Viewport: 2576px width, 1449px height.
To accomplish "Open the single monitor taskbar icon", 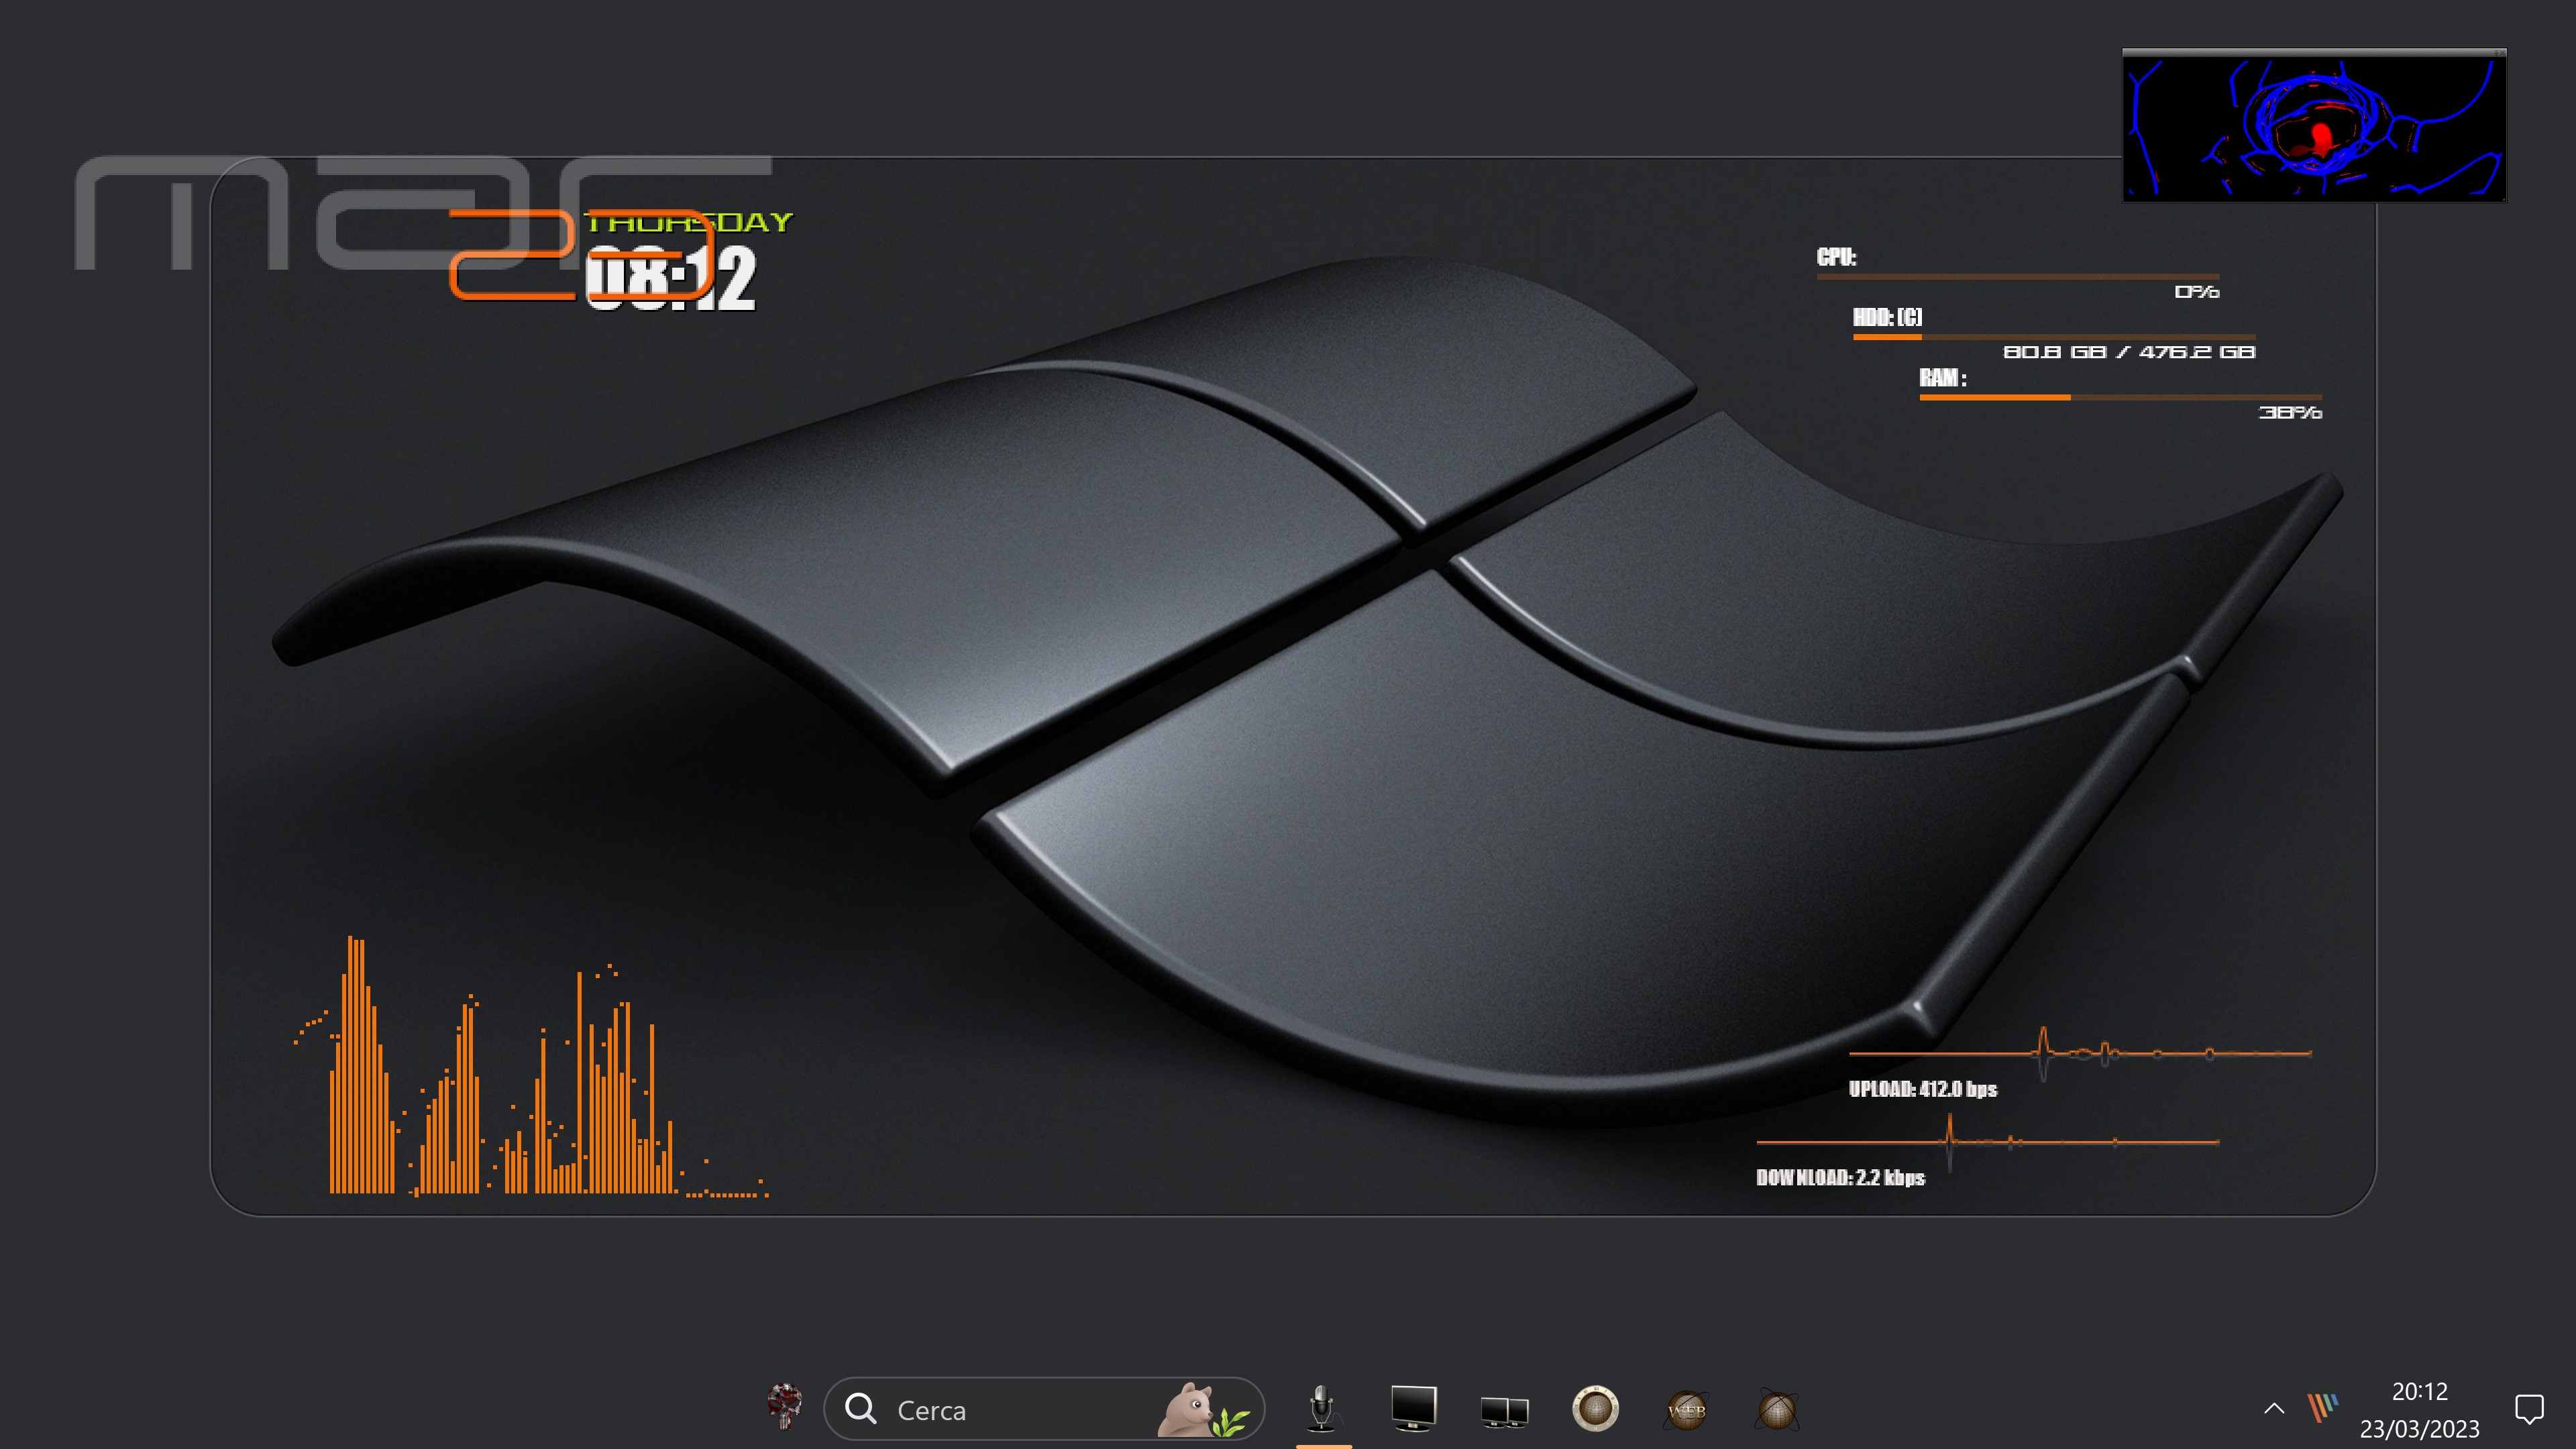I will [x=1413, y=1408].
